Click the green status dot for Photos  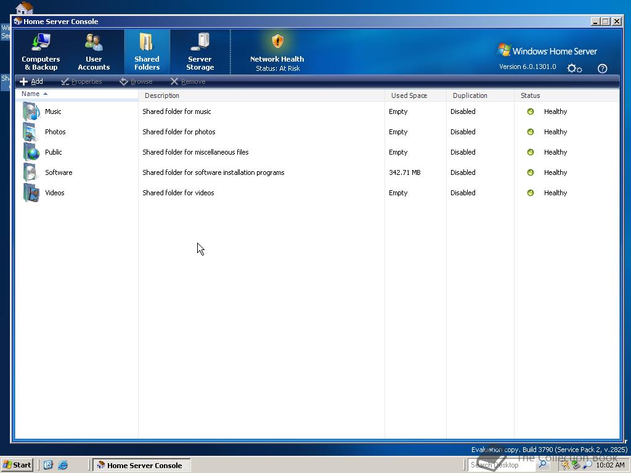531,132
